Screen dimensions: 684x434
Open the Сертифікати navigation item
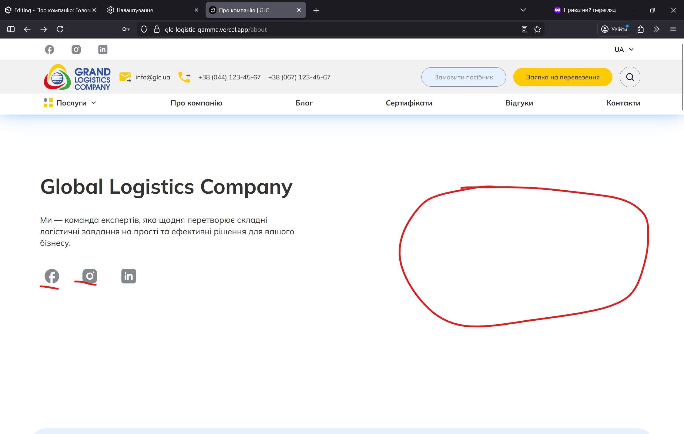409,103
